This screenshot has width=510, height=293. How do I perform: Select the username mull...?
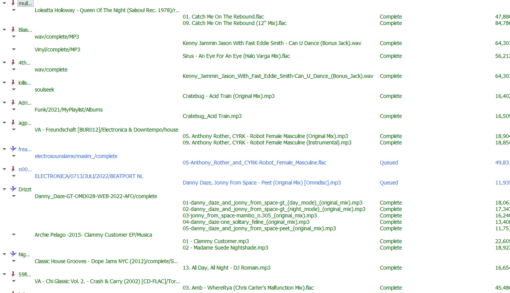(25, 3)
